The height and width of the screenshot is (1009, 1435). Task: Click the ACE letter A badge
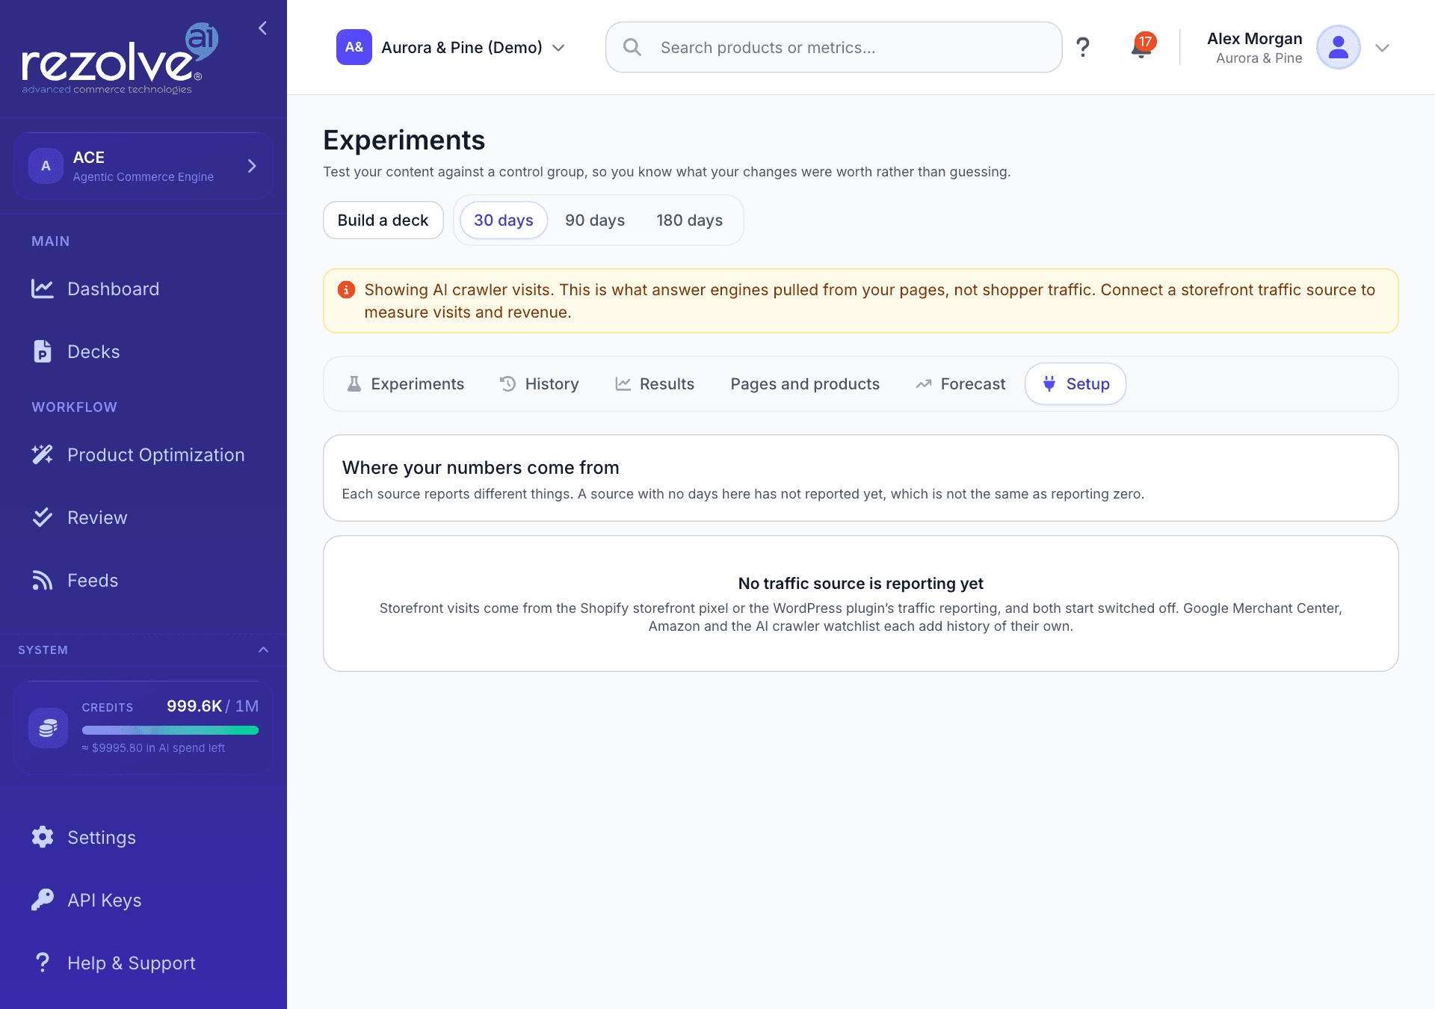[46, 166]
